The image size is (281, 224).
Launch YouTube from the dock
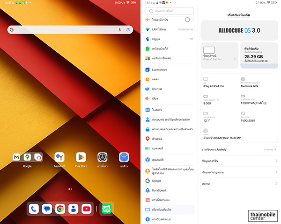[x=87, y=209]
